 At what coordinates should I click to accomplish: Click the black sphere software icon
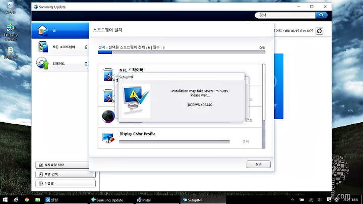tap(108, 117)
